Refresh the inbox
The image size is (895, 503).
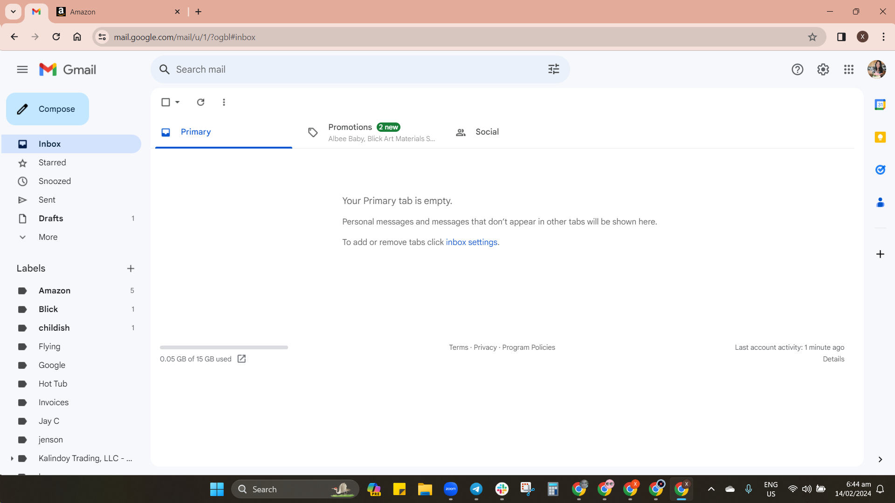[x=200, y=102]
